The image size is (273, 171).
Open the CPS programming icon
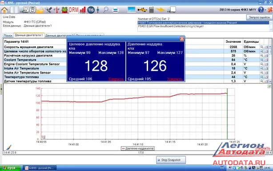click(x=32, y=10)
